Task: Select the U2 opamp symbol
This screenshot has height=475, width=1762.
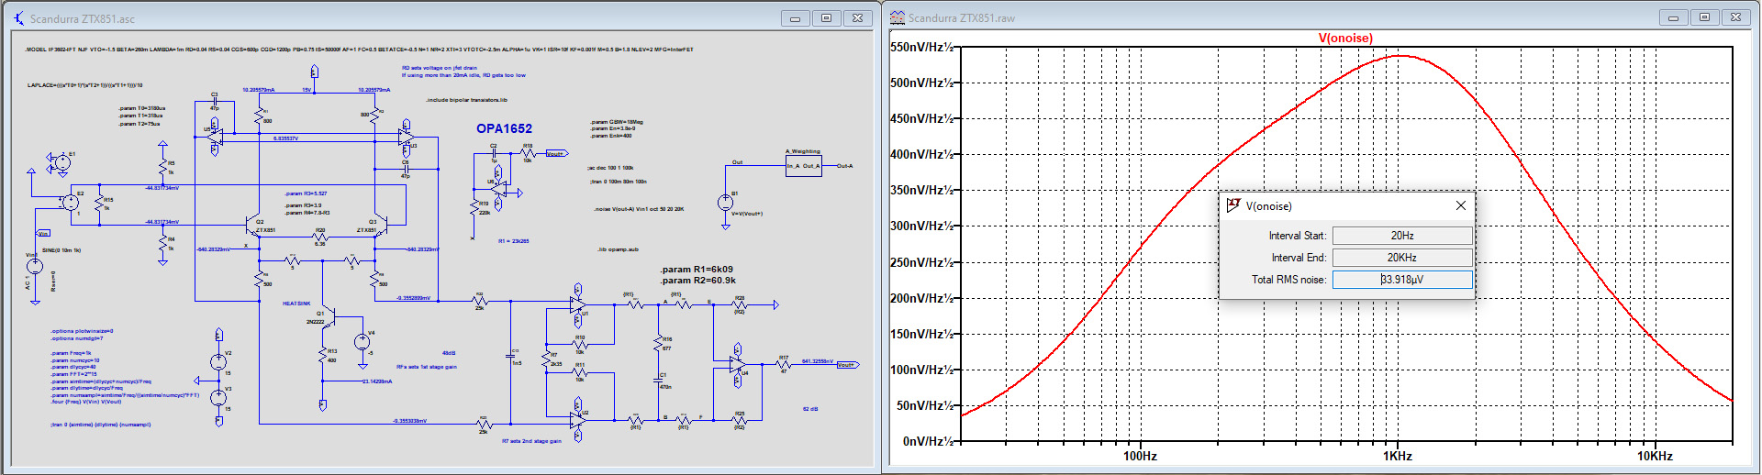Action: pyautogui.click(x=578, y=419)
